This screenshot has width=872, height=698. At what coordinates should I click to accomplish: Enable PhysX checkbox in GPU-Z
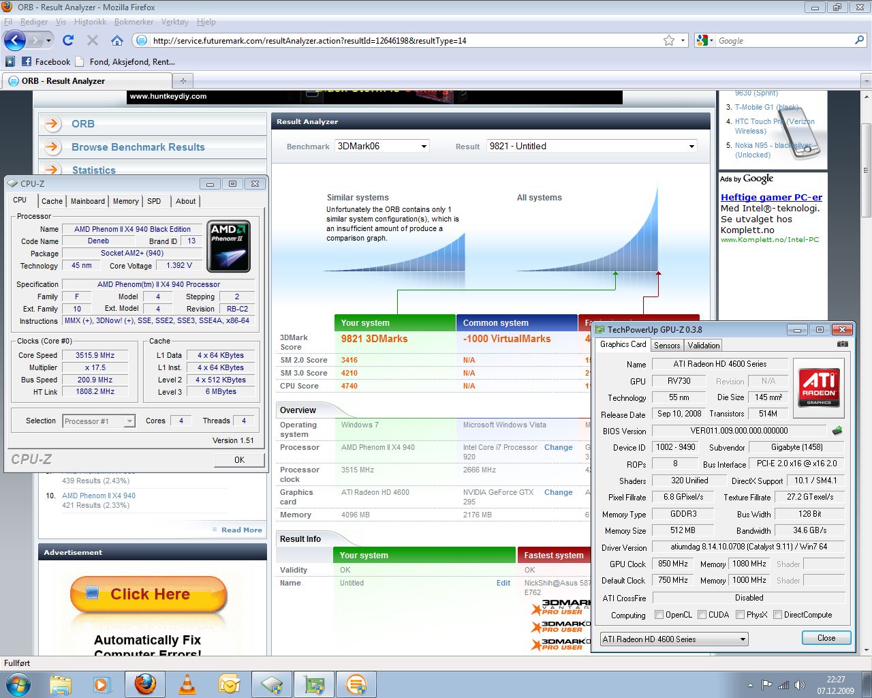tap(740, 614)
